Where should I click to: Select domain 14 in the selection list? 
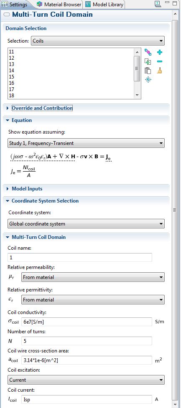tap(71, 71)
